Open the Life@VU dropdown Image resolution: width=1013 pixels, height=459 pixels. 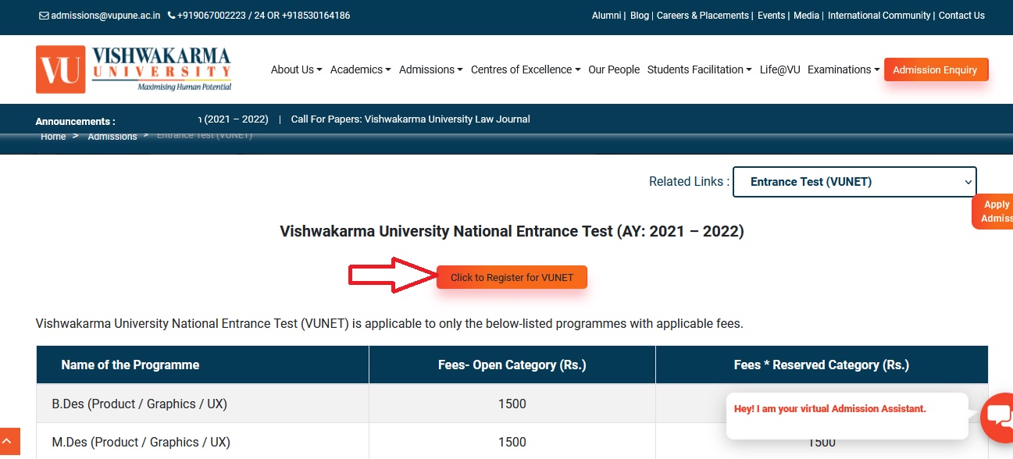pos(779,69)
